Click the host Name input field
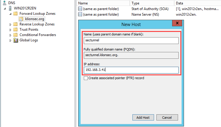Viewport: 221px width, 127px height. (x=131, y=40)
